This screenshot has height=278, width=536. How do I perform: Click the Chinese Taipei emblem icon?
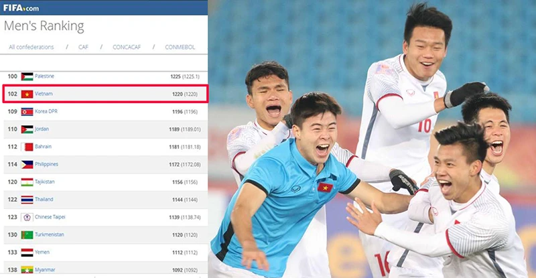[x=27, y=217]
